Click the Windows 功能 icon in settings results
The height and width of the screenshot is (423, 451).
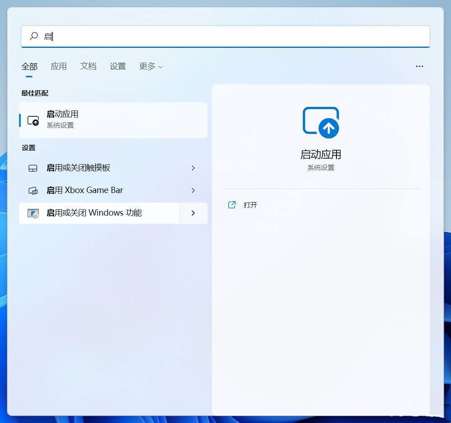(x=32, y=212)
